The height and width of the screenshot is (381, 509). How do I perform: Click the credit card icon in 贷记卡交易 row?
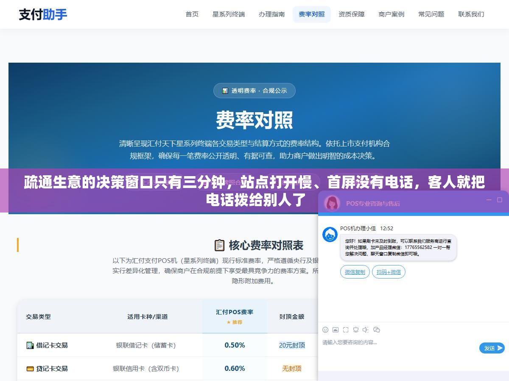[x=30, y=368]
